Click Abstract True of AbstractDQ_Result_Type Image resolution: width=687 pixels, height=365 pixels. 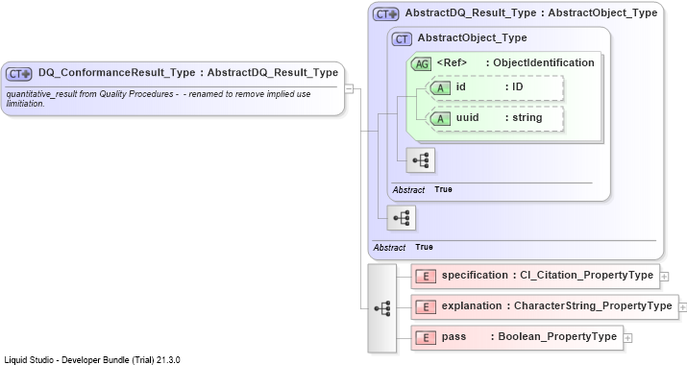click(x=404, y=247)
